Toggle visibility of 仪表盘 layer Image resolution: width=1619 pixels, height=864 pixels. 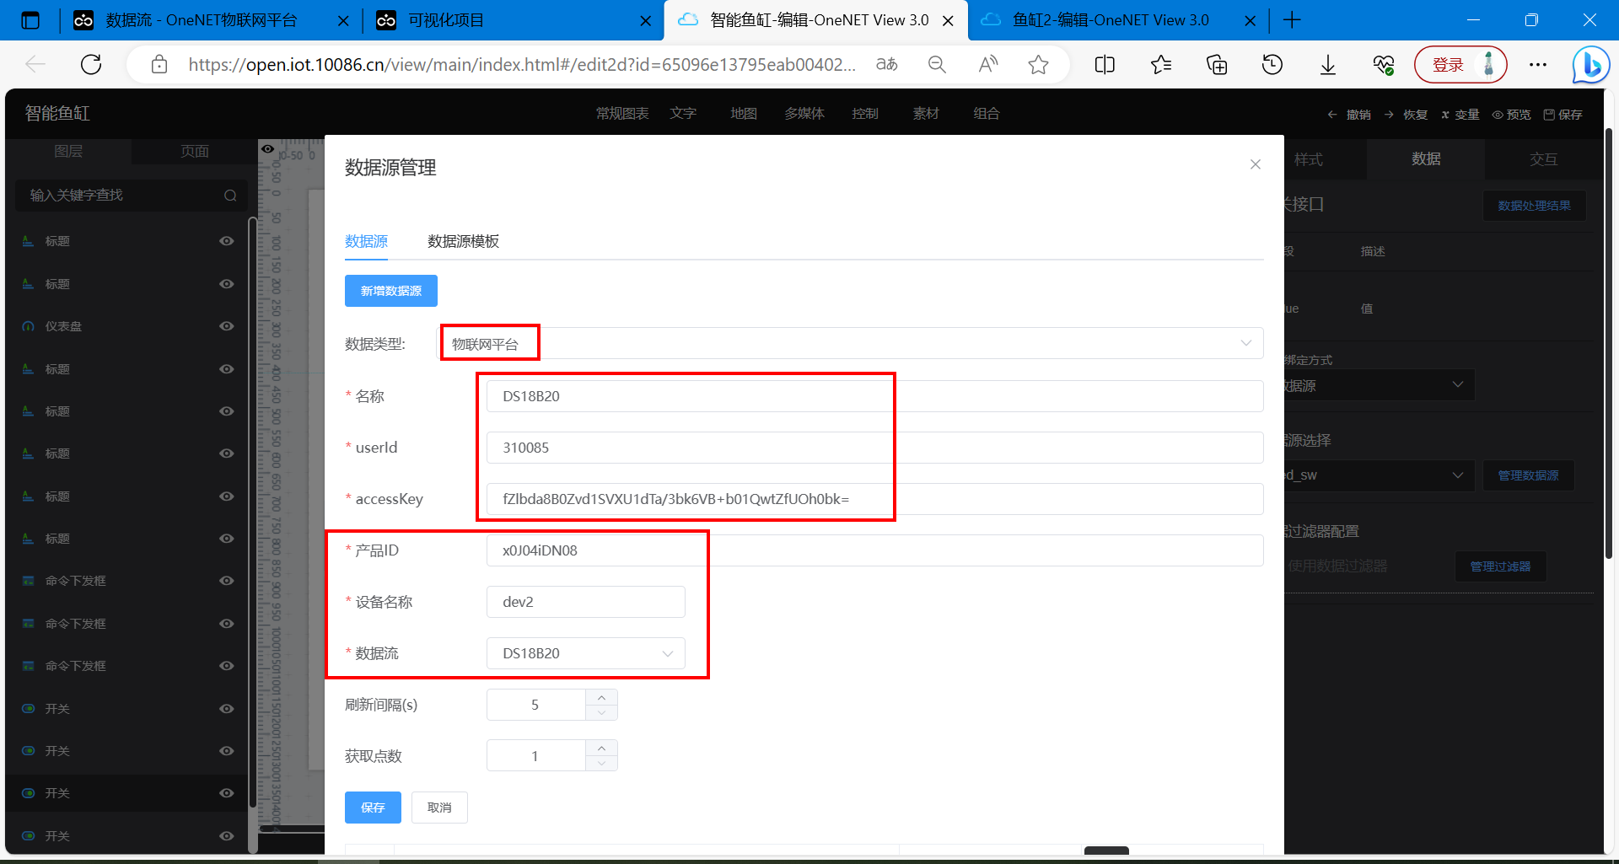227,326
